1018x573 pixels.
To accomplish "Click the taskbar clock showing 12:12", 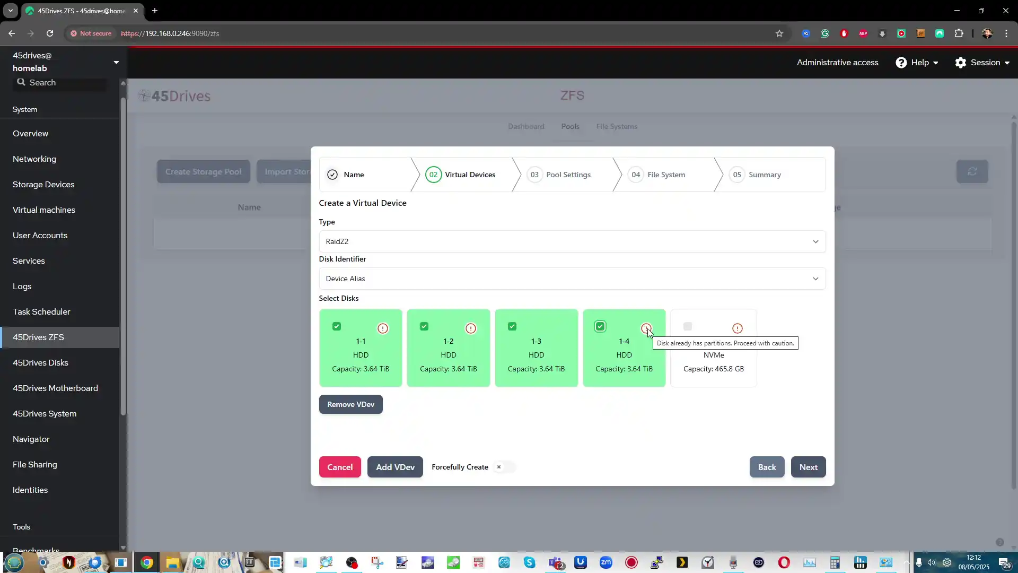I will click(x=973, y=562).
